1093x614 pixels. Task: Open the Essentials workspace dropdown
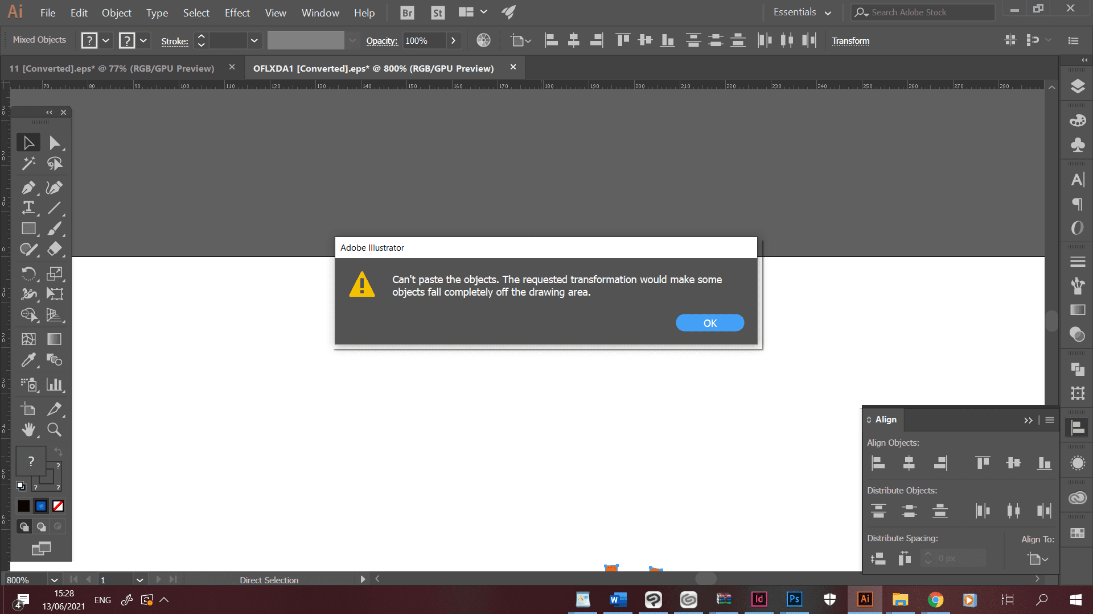802,13
